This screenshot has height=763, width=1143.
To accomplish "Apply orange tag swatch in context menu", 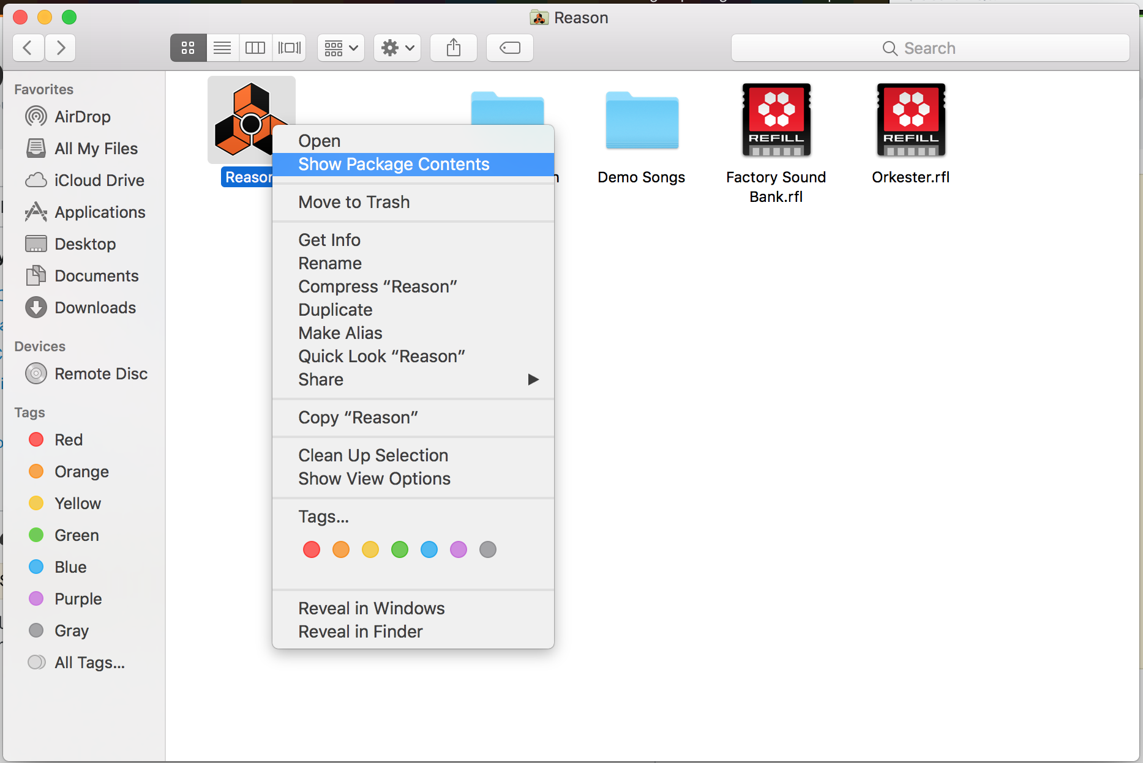I will click(341, 549).
